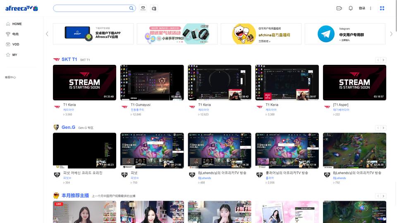Show next recommended streamers arrow
Image resolution: width=397 pixels, height=223 pixels.
(383, 196)
